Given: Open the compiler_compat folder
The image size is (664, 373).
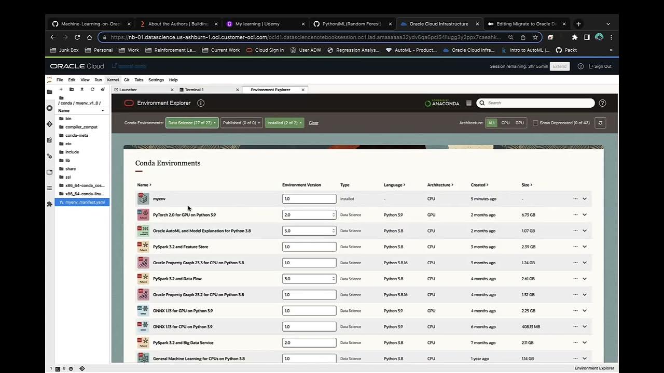Looking at the screenshot, I should 82,127.
